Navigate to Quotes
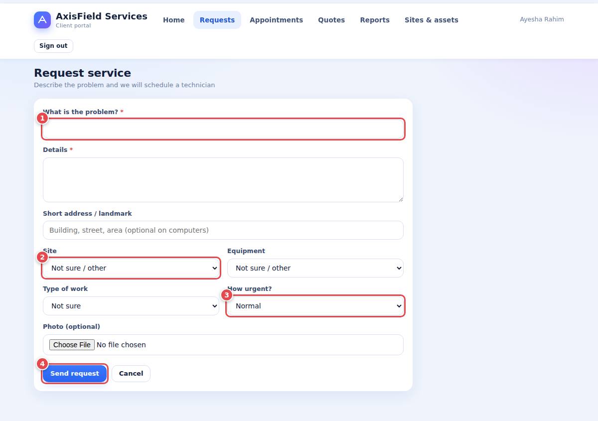598x421 pixels. 331,20
